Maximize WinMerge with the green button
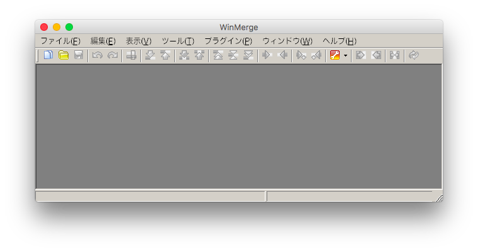Image resolution: width=478 pixels, height=252 pixels. tap(69, 27)
